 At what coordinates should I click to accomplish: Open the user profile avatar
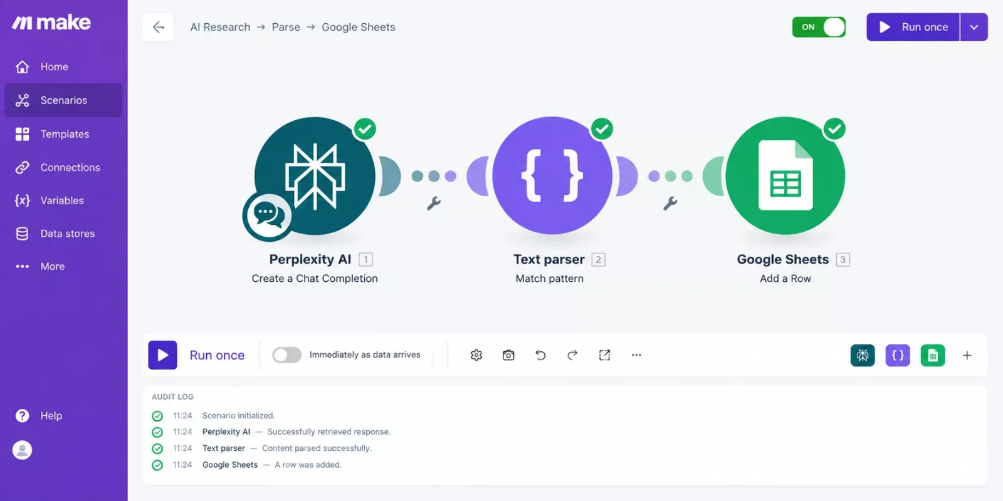(23, 450)
